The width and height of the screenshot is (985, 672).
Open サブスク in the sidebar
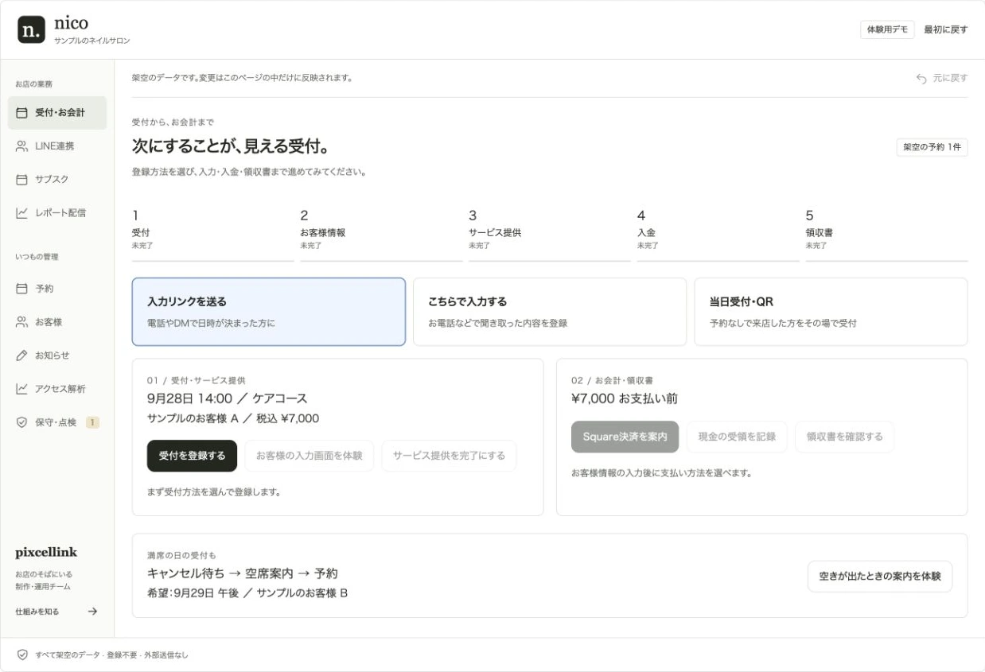(57, 180)
